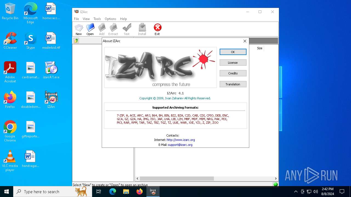
Task: Click the support@izarc.org email link
Action: click(180, 145)
